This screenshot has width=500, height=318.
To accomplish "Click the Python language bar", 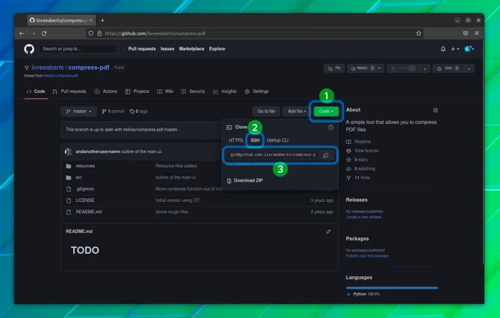I will click(x=392, y=288).
